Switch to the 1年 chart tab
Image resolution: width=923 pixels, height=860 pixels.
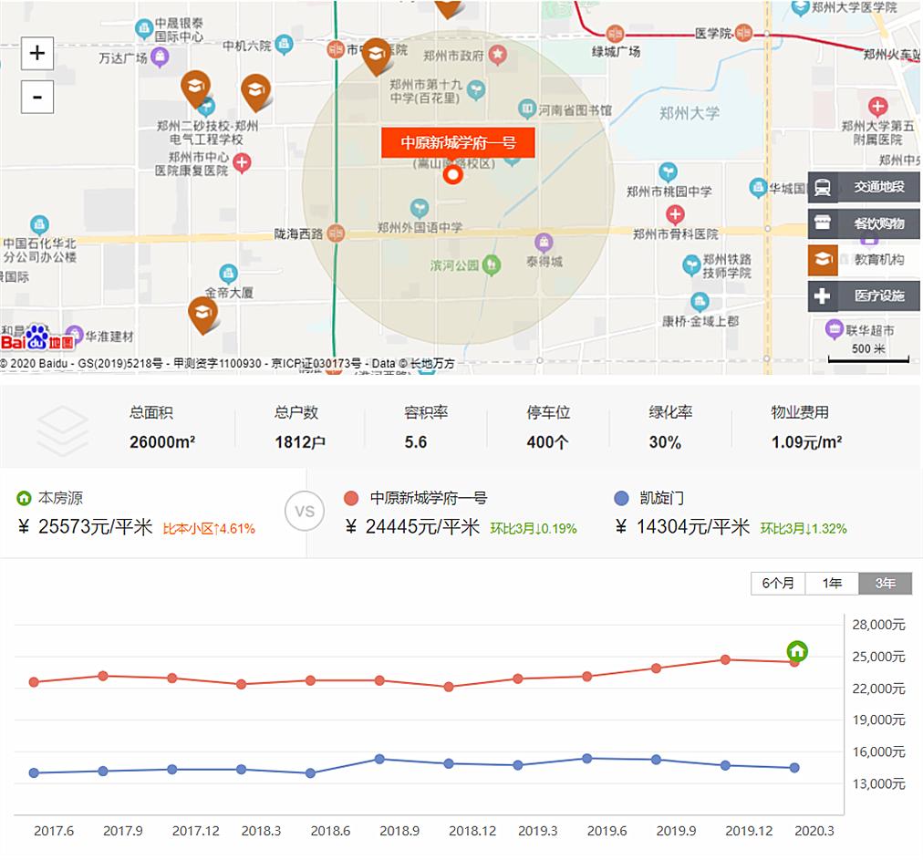click(831, 583)
